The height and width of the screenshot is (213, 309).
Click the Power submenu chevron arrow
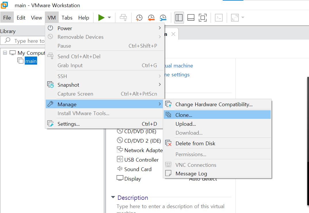point(160,28)
